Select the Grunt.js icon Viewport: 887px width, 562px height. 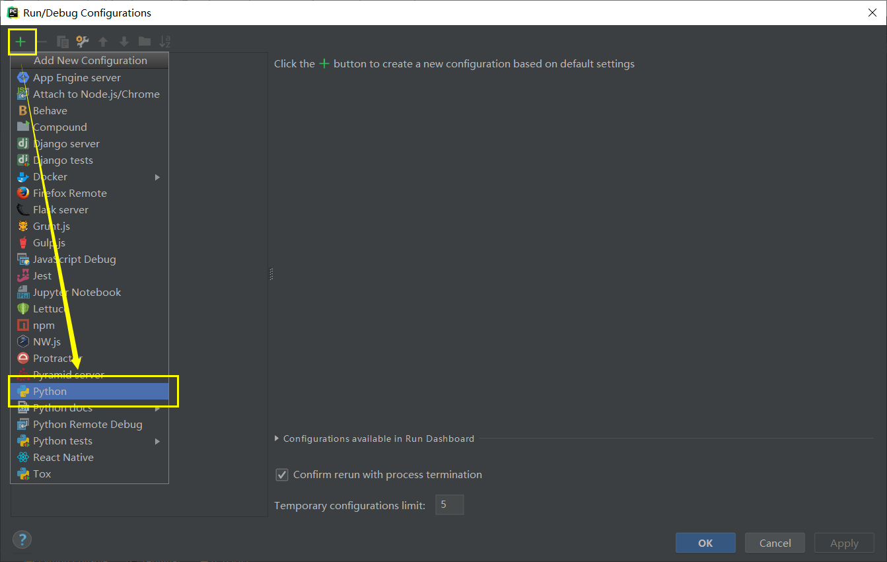(23, 226)
